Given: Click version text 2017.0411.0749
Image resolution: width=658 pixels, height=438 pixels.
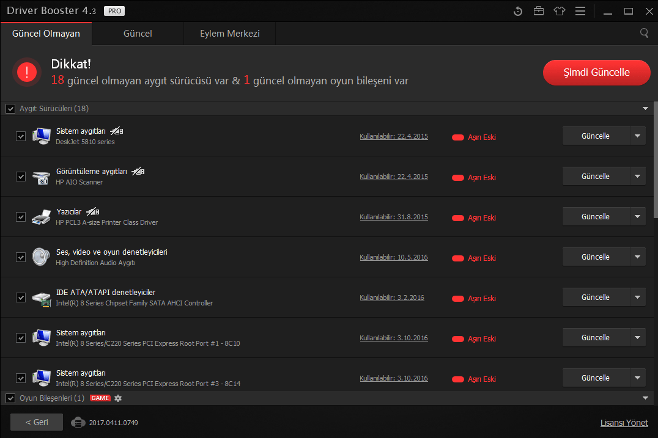Looking at the screenshot, I should click(113, 423).
